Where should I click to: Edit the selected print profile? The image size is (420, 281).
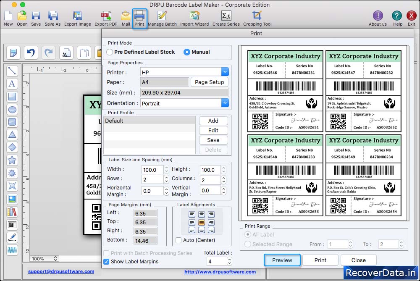[x=213, y=130]
